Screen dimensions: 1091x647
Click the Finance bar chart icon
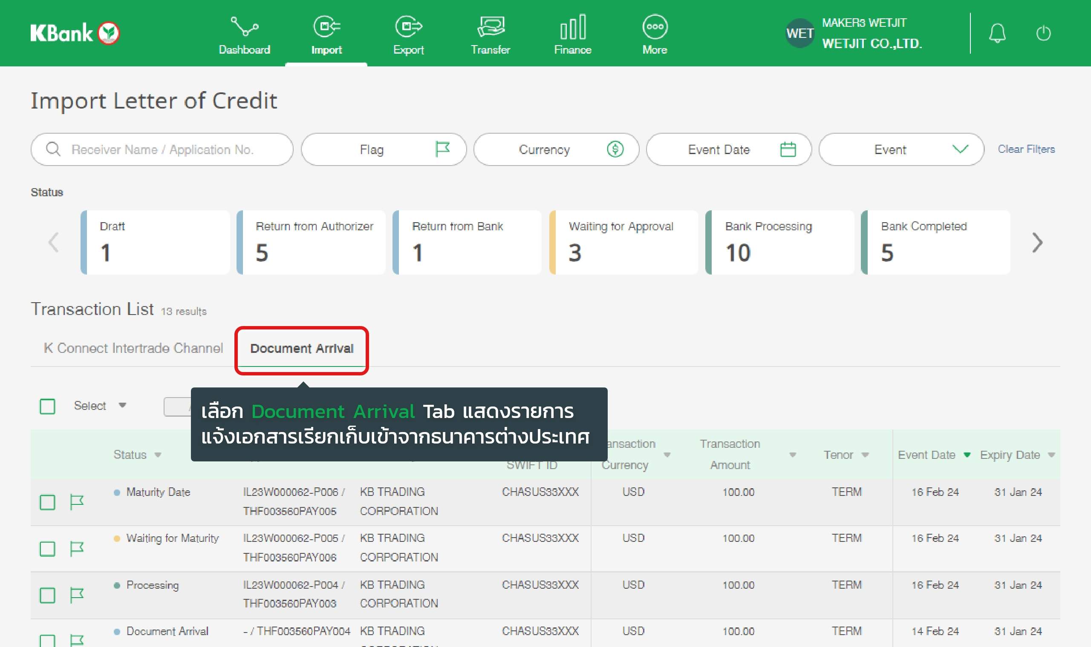[572, 27]
